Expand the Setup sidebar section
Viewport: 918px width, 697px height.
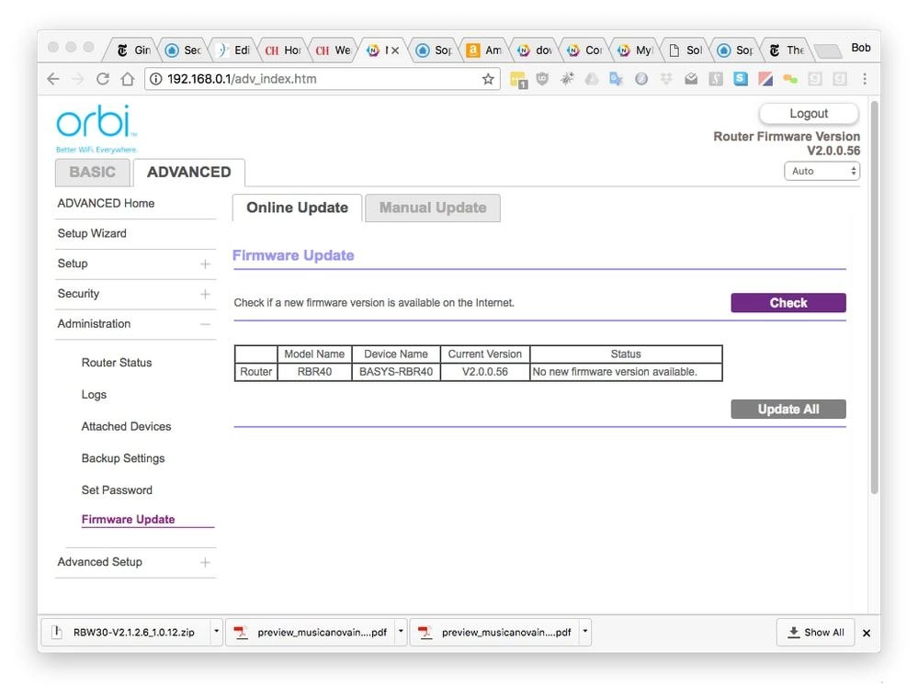205,264
